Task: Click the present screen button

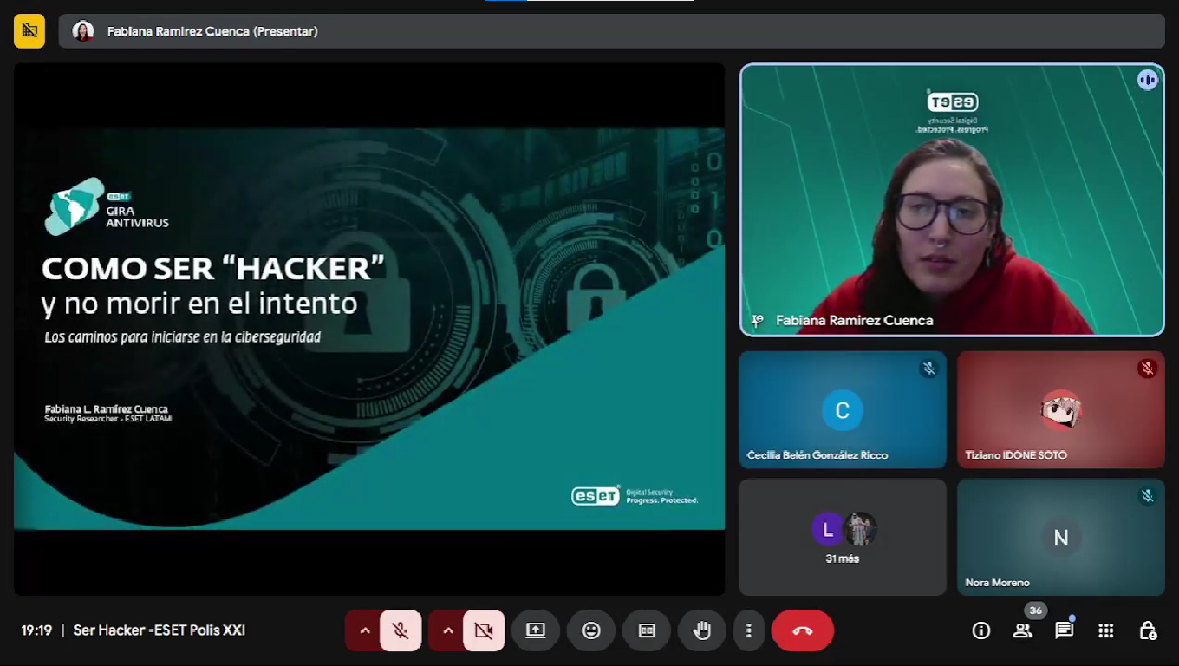Action: coord(536,630)
